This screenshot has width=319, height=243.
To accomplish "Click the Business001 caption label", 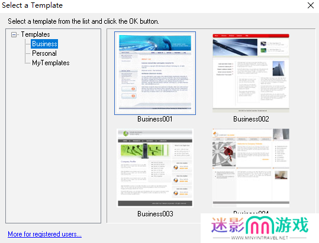I will click(155, 119).
